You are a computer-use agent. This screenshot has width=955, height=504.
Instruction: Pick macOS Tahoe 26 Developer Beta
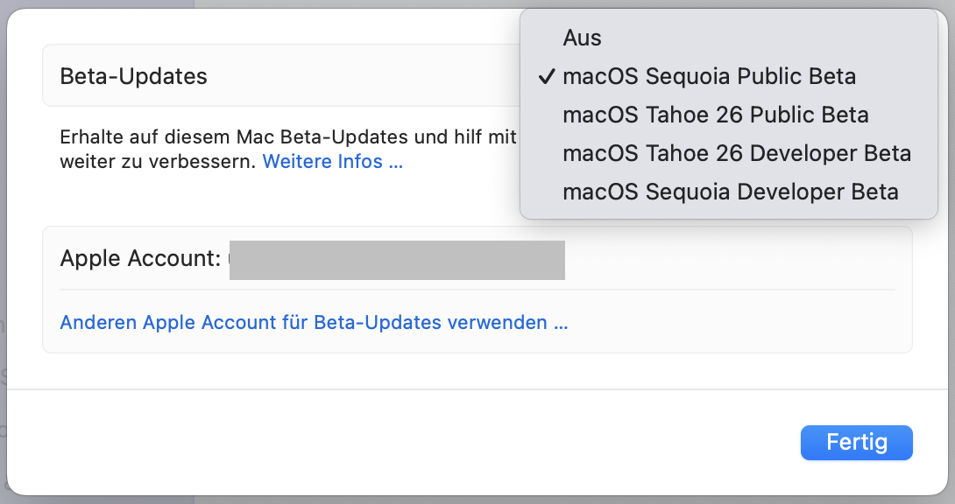coord(736,153)
